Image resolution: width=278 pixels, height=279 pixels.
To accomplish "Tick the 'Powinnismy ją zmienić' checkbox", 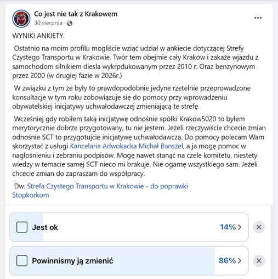I will [x=22, y=260].
